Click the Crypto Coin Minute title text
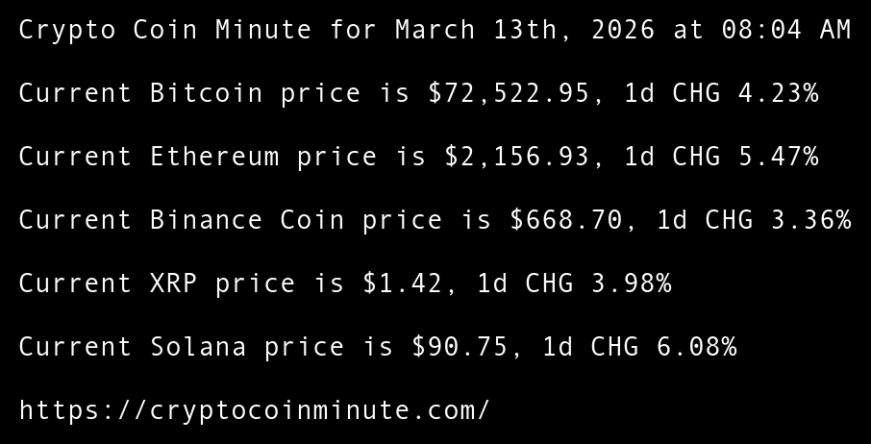Screen dimensions: 871x444 [164, 30]
